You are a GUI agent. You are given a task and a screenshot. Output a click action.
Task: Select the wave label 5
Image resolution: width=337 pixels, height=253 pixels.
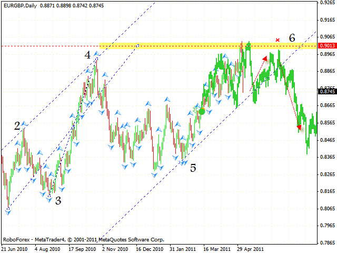193,168
